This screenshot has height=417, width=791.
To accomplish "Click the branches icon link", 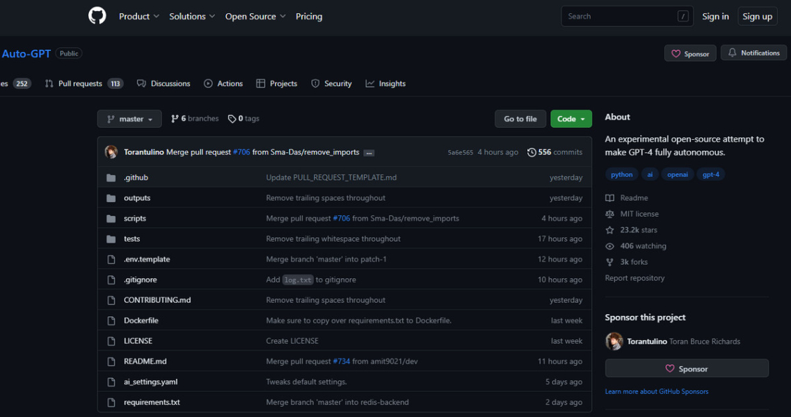I will click(175, 119).
